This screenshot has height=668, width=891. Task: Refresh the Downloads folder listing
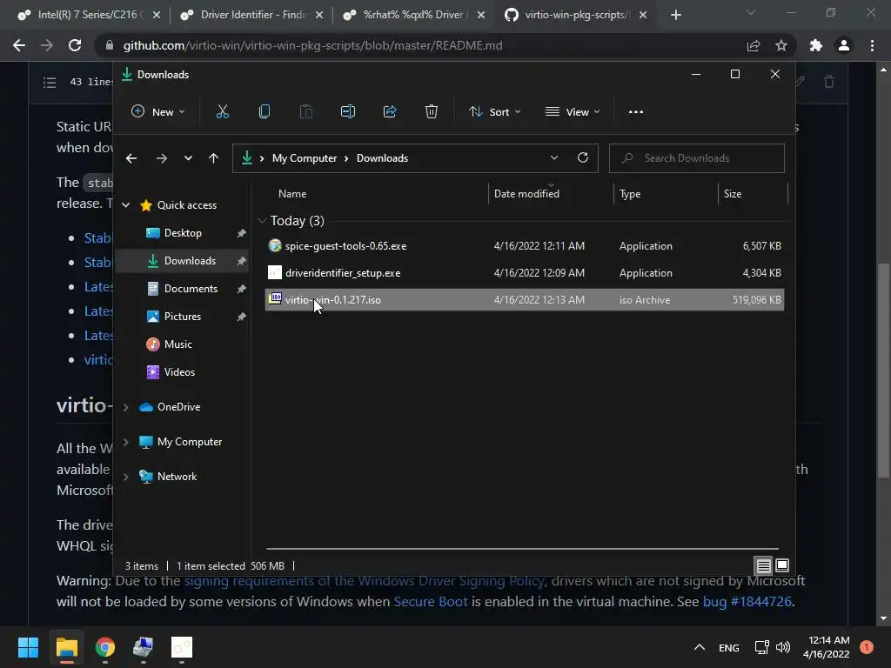tap(582, 158)
